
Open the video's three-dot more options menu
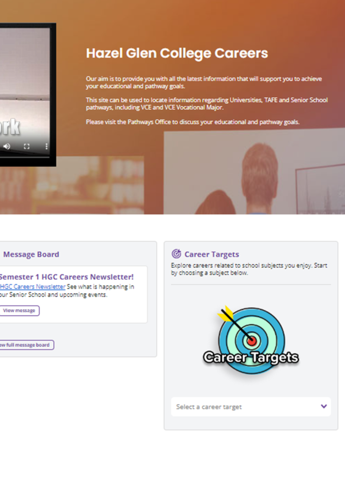click(x=46, y=147)
